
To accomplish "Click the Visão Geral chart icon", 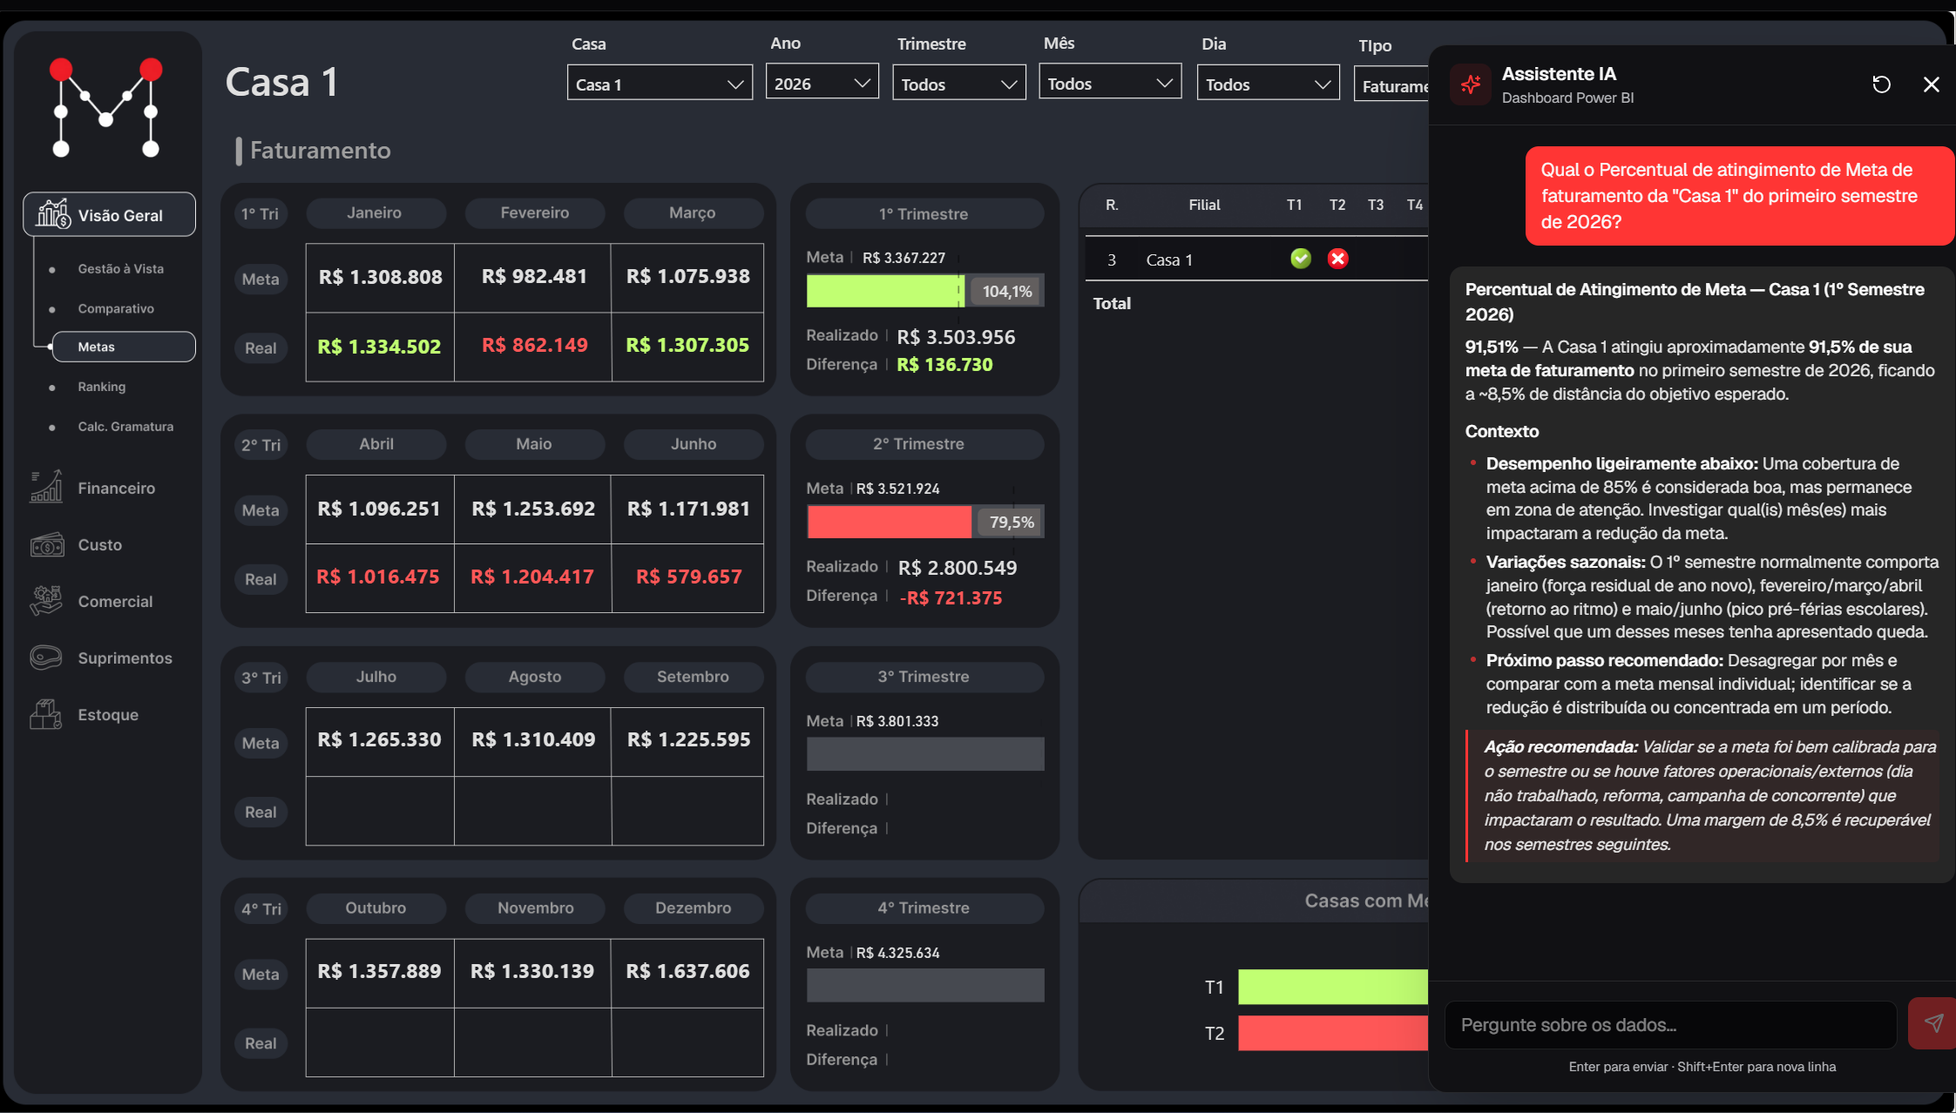I will coord(52,214).
